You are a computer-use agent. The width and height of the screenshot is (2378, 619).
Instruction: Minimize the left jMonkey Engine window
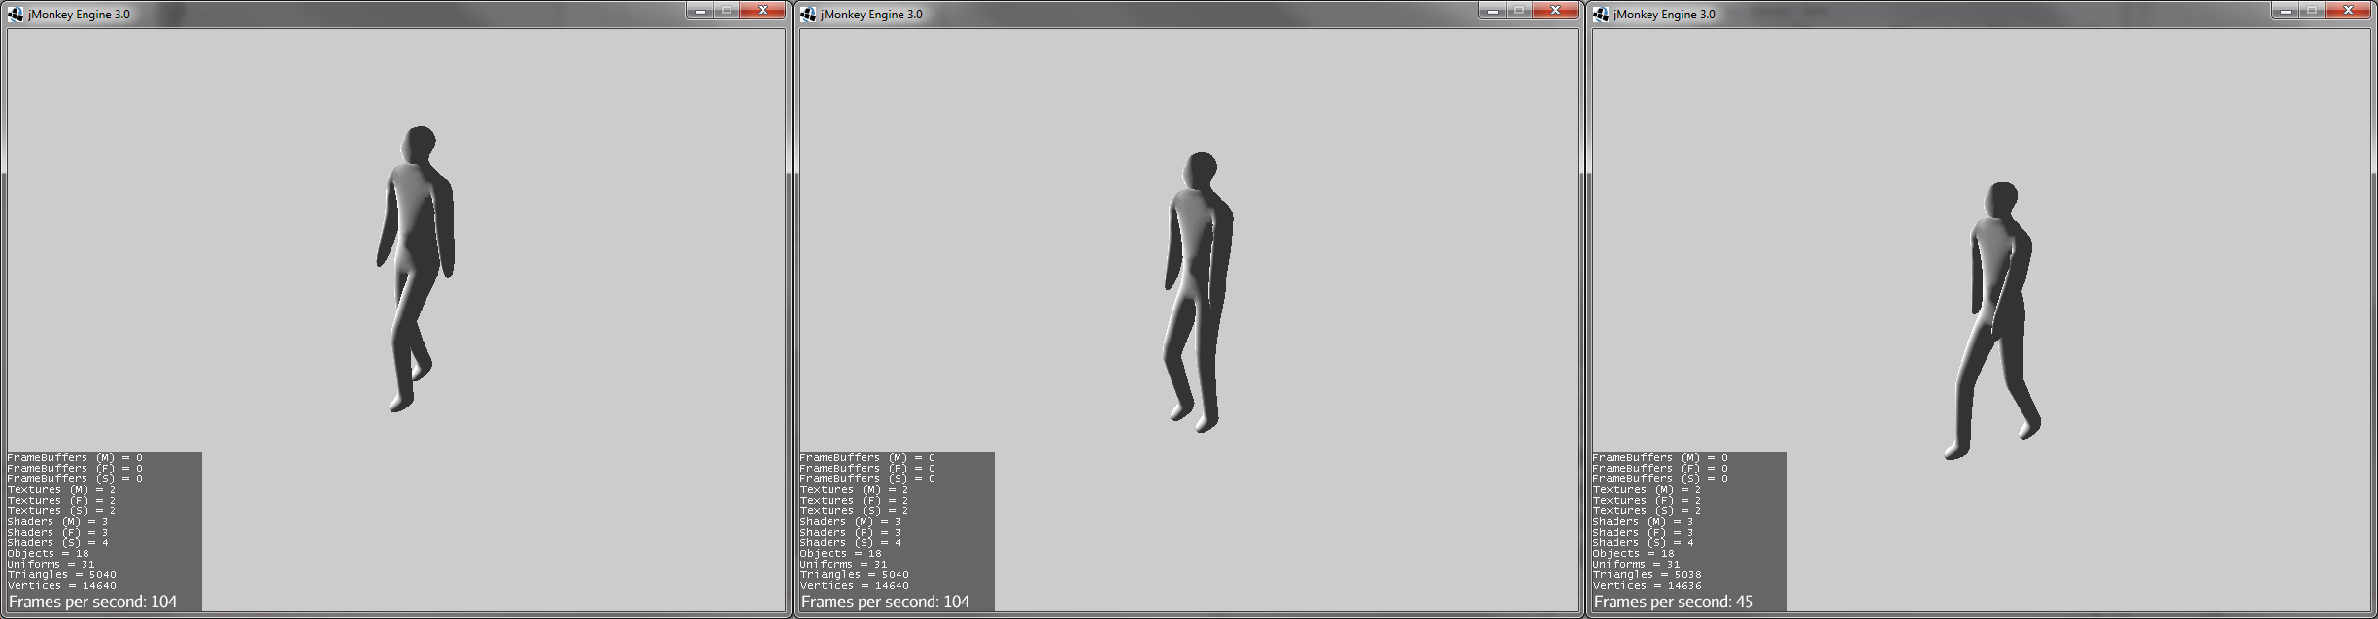click(x=698, y=11)
